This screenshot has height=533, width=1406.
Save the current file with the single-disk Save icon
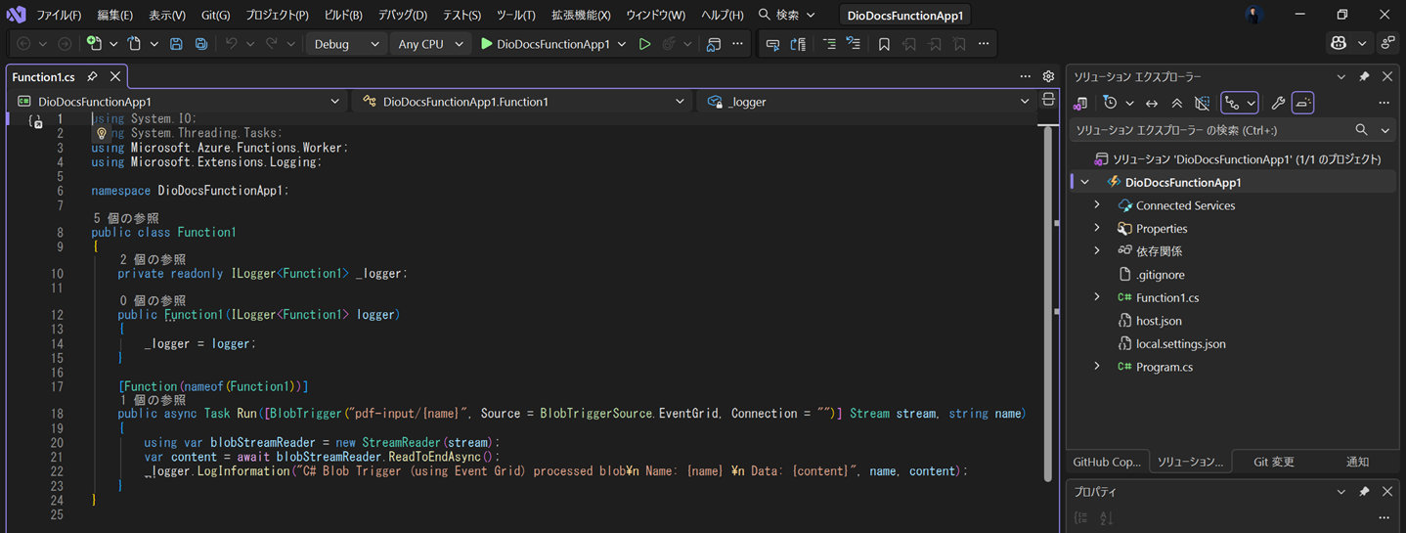click(176, 44)
